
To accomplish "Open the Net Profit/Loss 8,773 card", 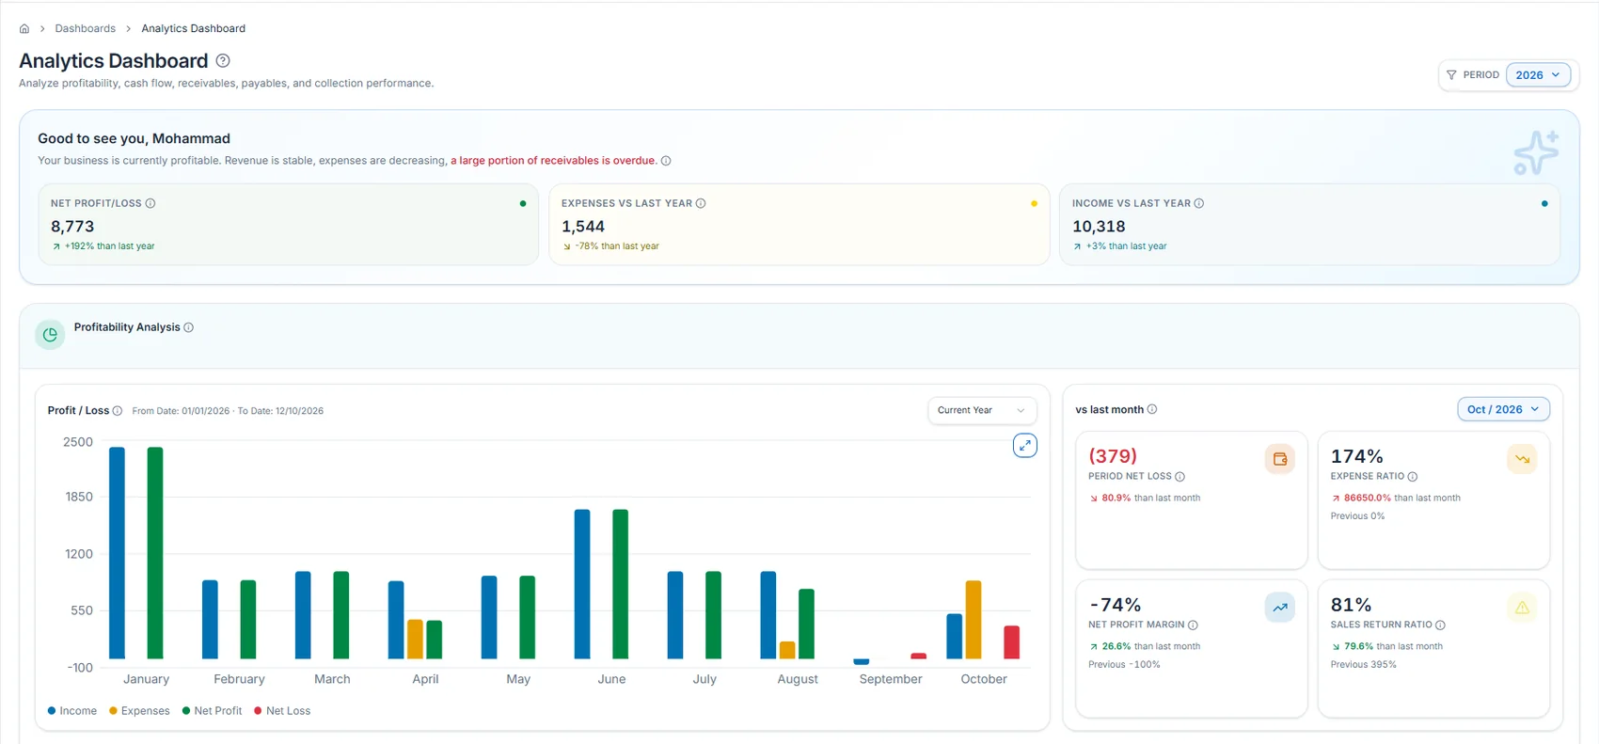I will (x=288, y=224).
